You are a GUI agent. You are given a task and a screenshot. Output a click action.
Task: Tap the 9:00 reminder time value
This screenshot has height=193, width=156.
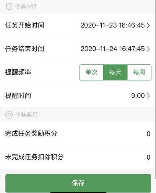138,96
